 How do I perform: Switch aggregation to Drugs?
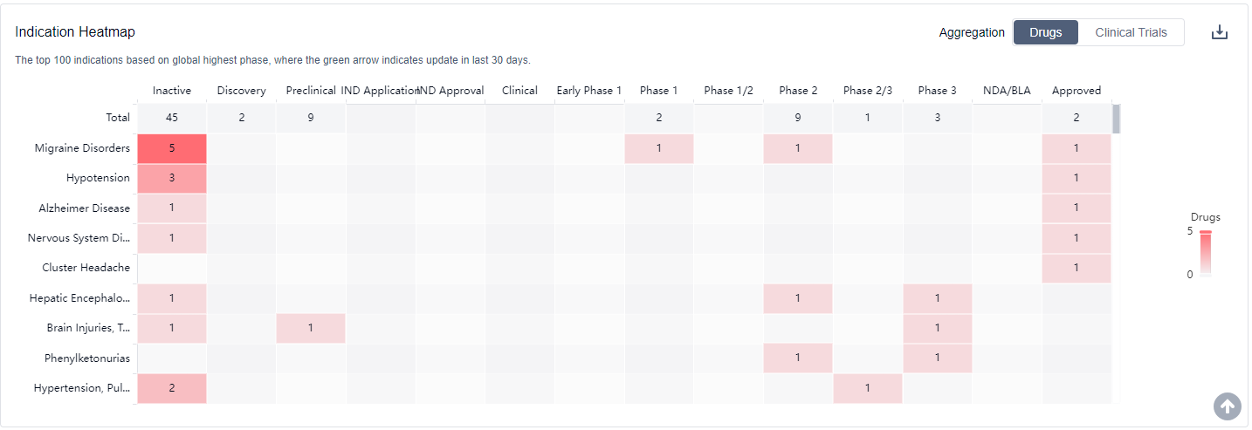1045,32
